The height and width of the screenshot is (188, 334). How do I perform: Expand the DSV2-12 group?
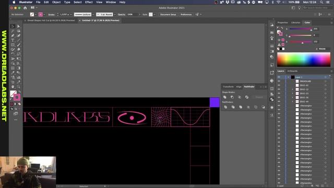[293, 89]
